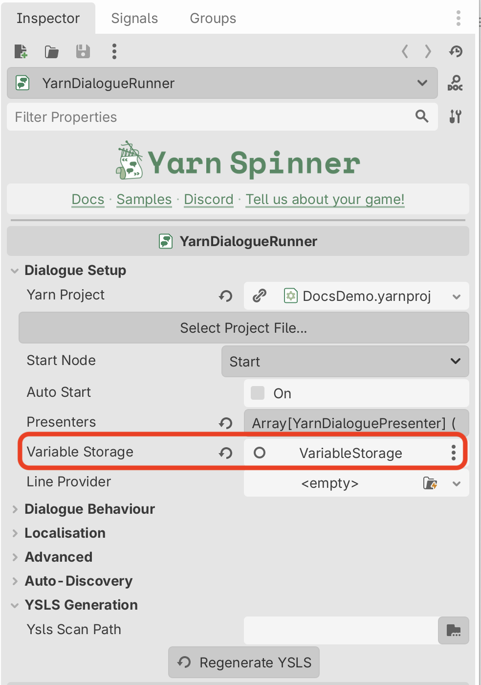Click the Ysls Scan Path text field
This screenshot has width=481, height=685.
[x=341, y=631]
